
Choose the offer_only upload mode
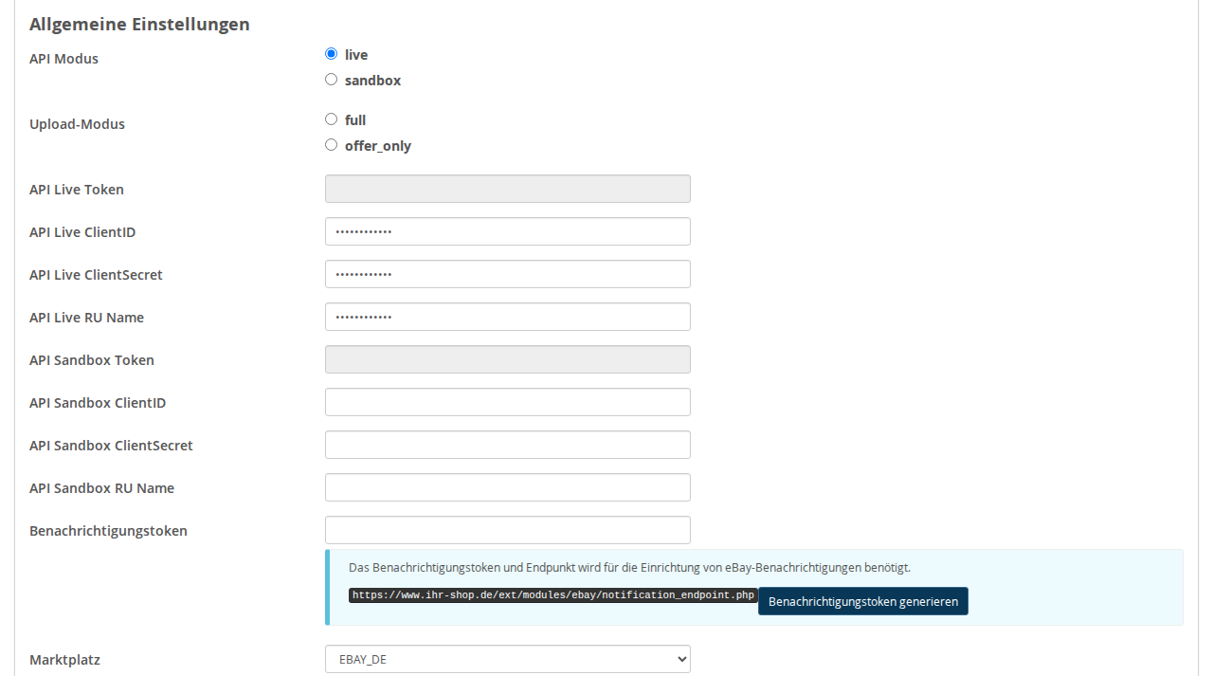coord(331,145)
